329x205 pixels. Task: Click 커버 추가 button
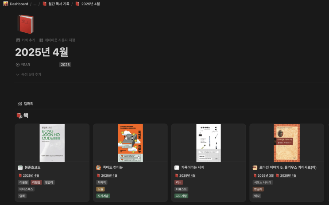click(26, 40)
